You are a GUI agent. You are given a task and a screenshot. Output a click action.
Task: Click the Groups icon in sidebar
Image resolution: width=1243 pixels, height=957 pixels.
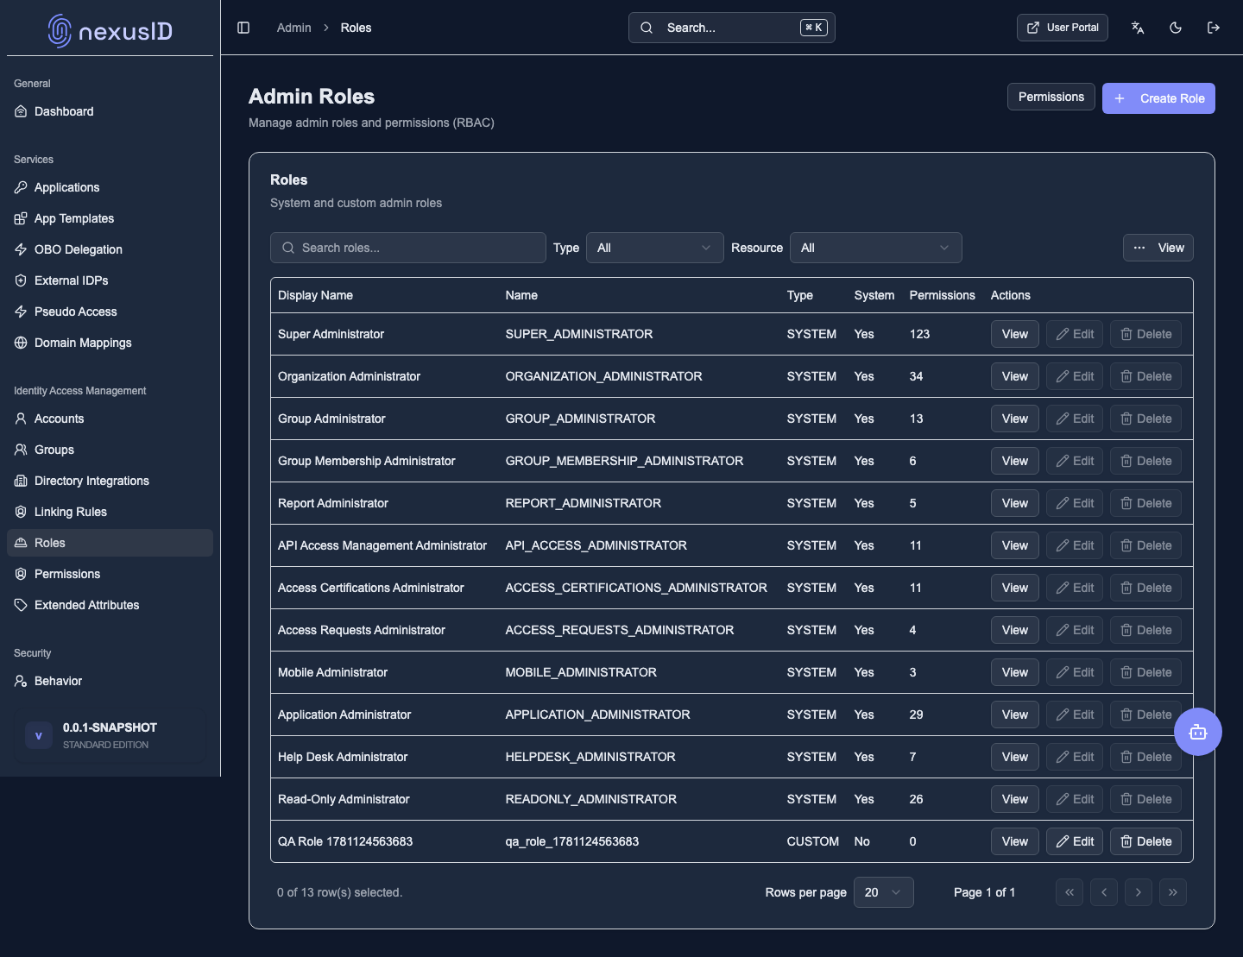(x=21, y=450)
